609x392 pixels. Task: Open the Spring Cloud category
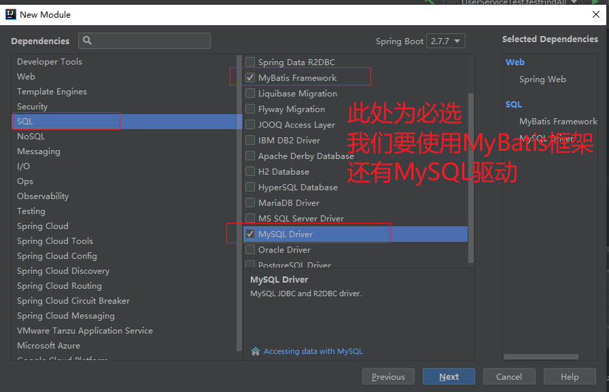pos(43,226)
